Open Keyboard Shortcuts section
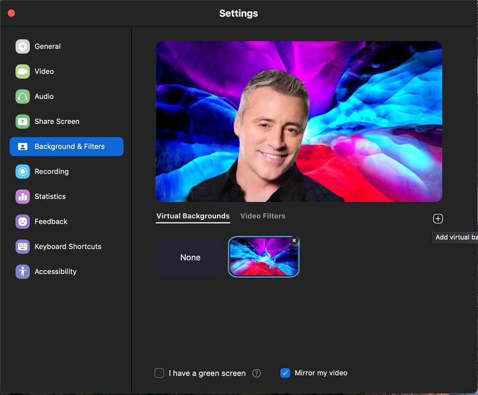Screen dimensions: 478x395 coord(66,246)
